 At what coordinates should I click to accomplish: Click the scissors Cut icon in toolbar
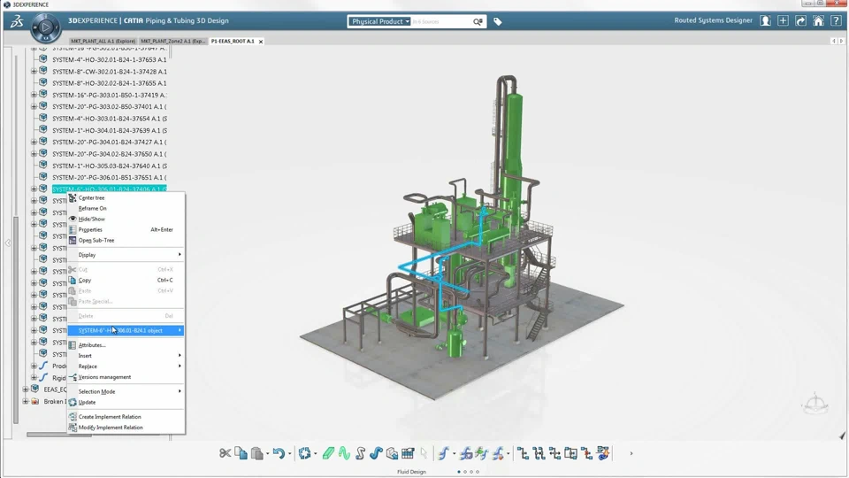[226, 453]
